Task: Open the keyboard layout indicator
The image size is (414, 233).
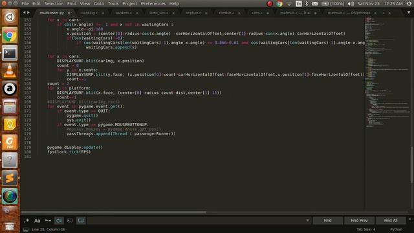Action: 299,4
